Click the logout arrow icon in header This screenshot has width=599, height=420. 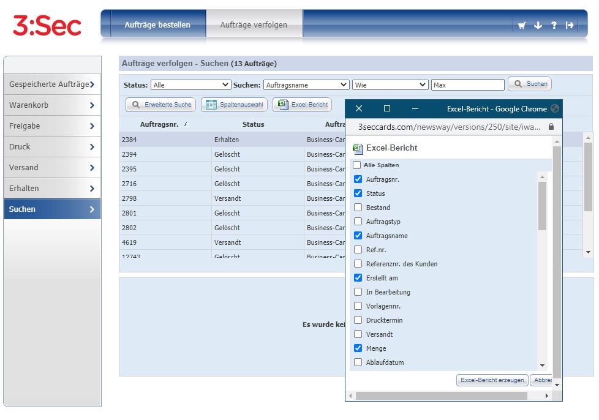pyautogui.click(x=570, y=25)
